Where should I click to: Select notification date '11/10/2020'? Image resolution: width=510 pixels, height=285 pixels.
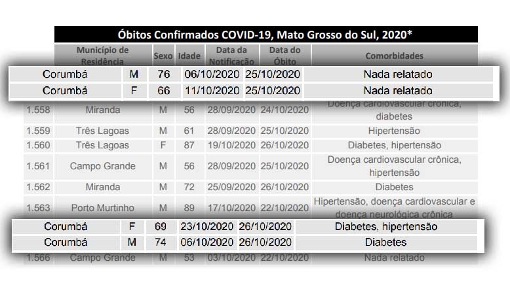(212, 90)
